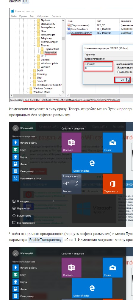Expand the Shell registry key

[x=31, y=78]
